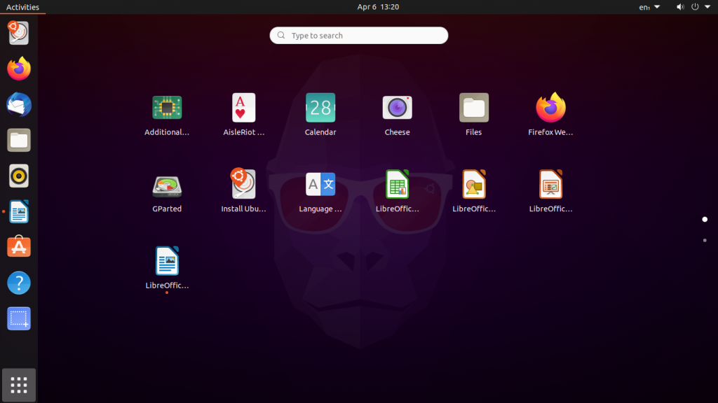This screenshot has height=403, width=718.
Task: Open Thunderbird Mail from the dock
Action: (18, 104)
